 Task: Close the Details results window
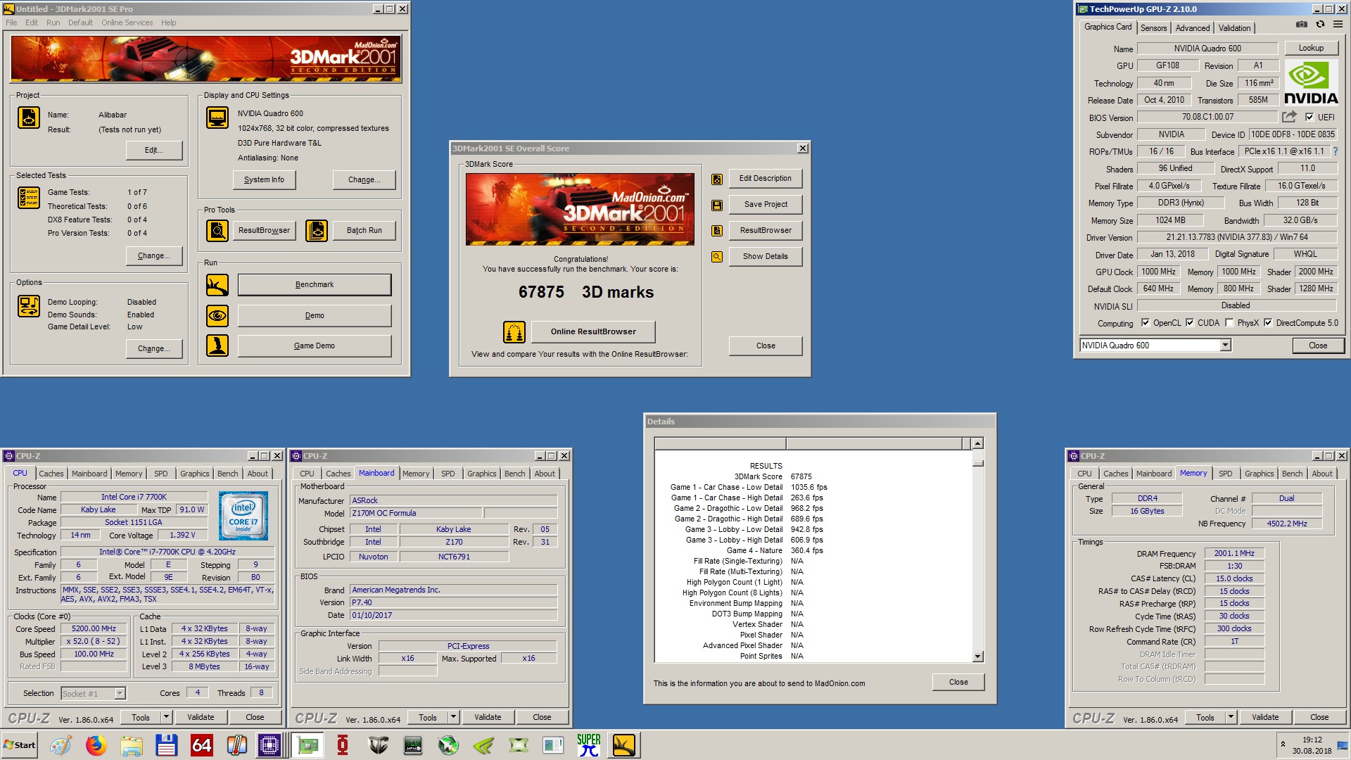pos(958,682)
